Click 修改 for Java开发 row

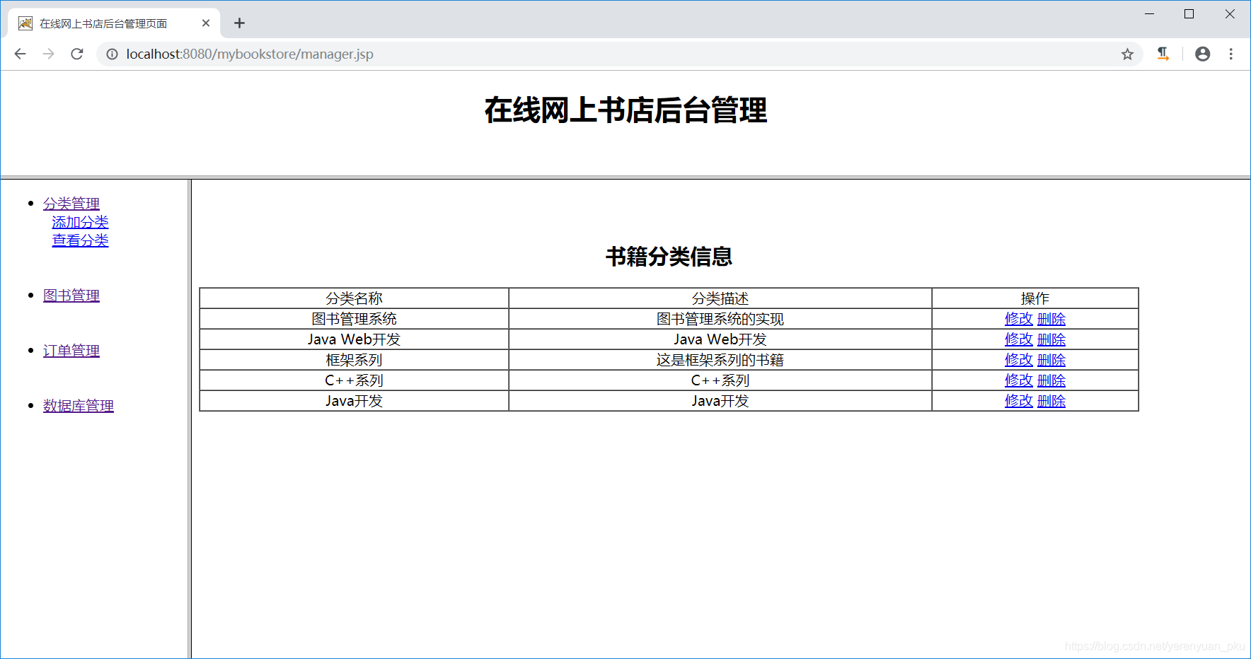pyautogui.click(x=1019, y=401)
